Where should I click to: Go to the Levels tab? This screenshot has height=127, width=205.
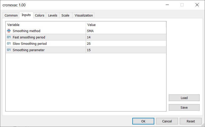click(x=53, y=16)
